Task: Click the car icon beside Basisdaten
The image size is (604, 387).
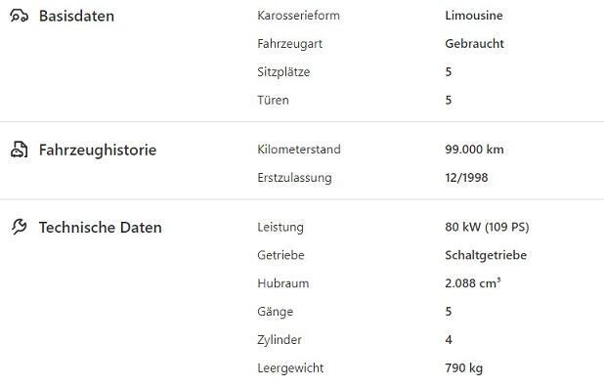Action: click(x=19, y=16)
